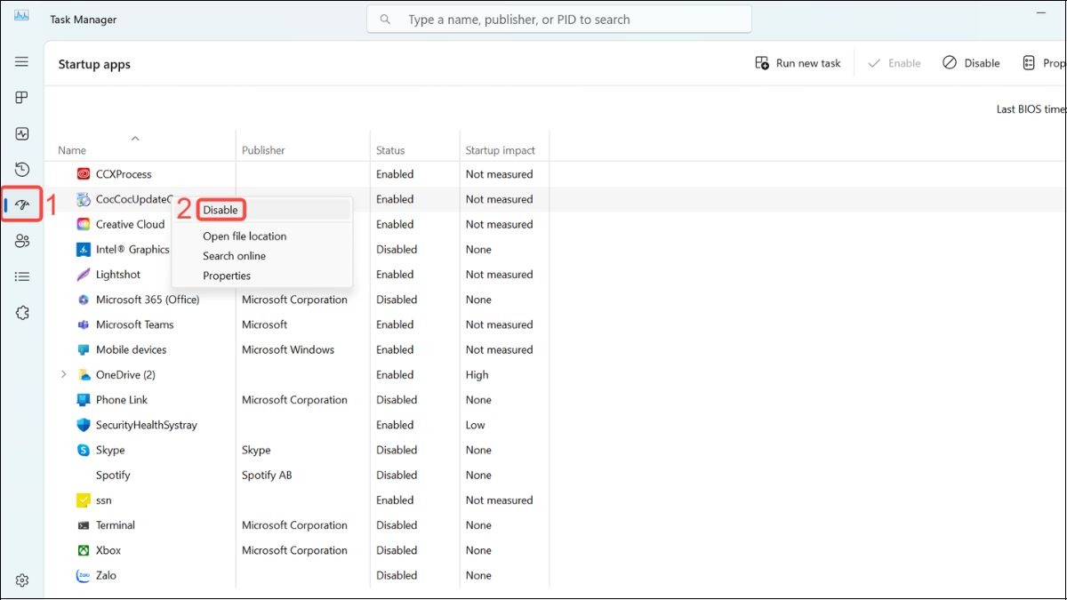Click the ssn app icon
The image size is (1067, 600).
(84, 500)
